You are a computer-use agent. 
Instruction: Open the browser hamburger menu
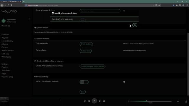point(187,5)
